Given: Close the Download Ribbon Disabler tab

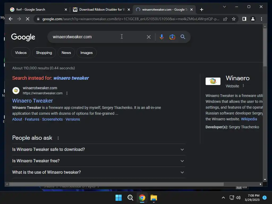Looking at the screenshot, I should tap(129, 10).
